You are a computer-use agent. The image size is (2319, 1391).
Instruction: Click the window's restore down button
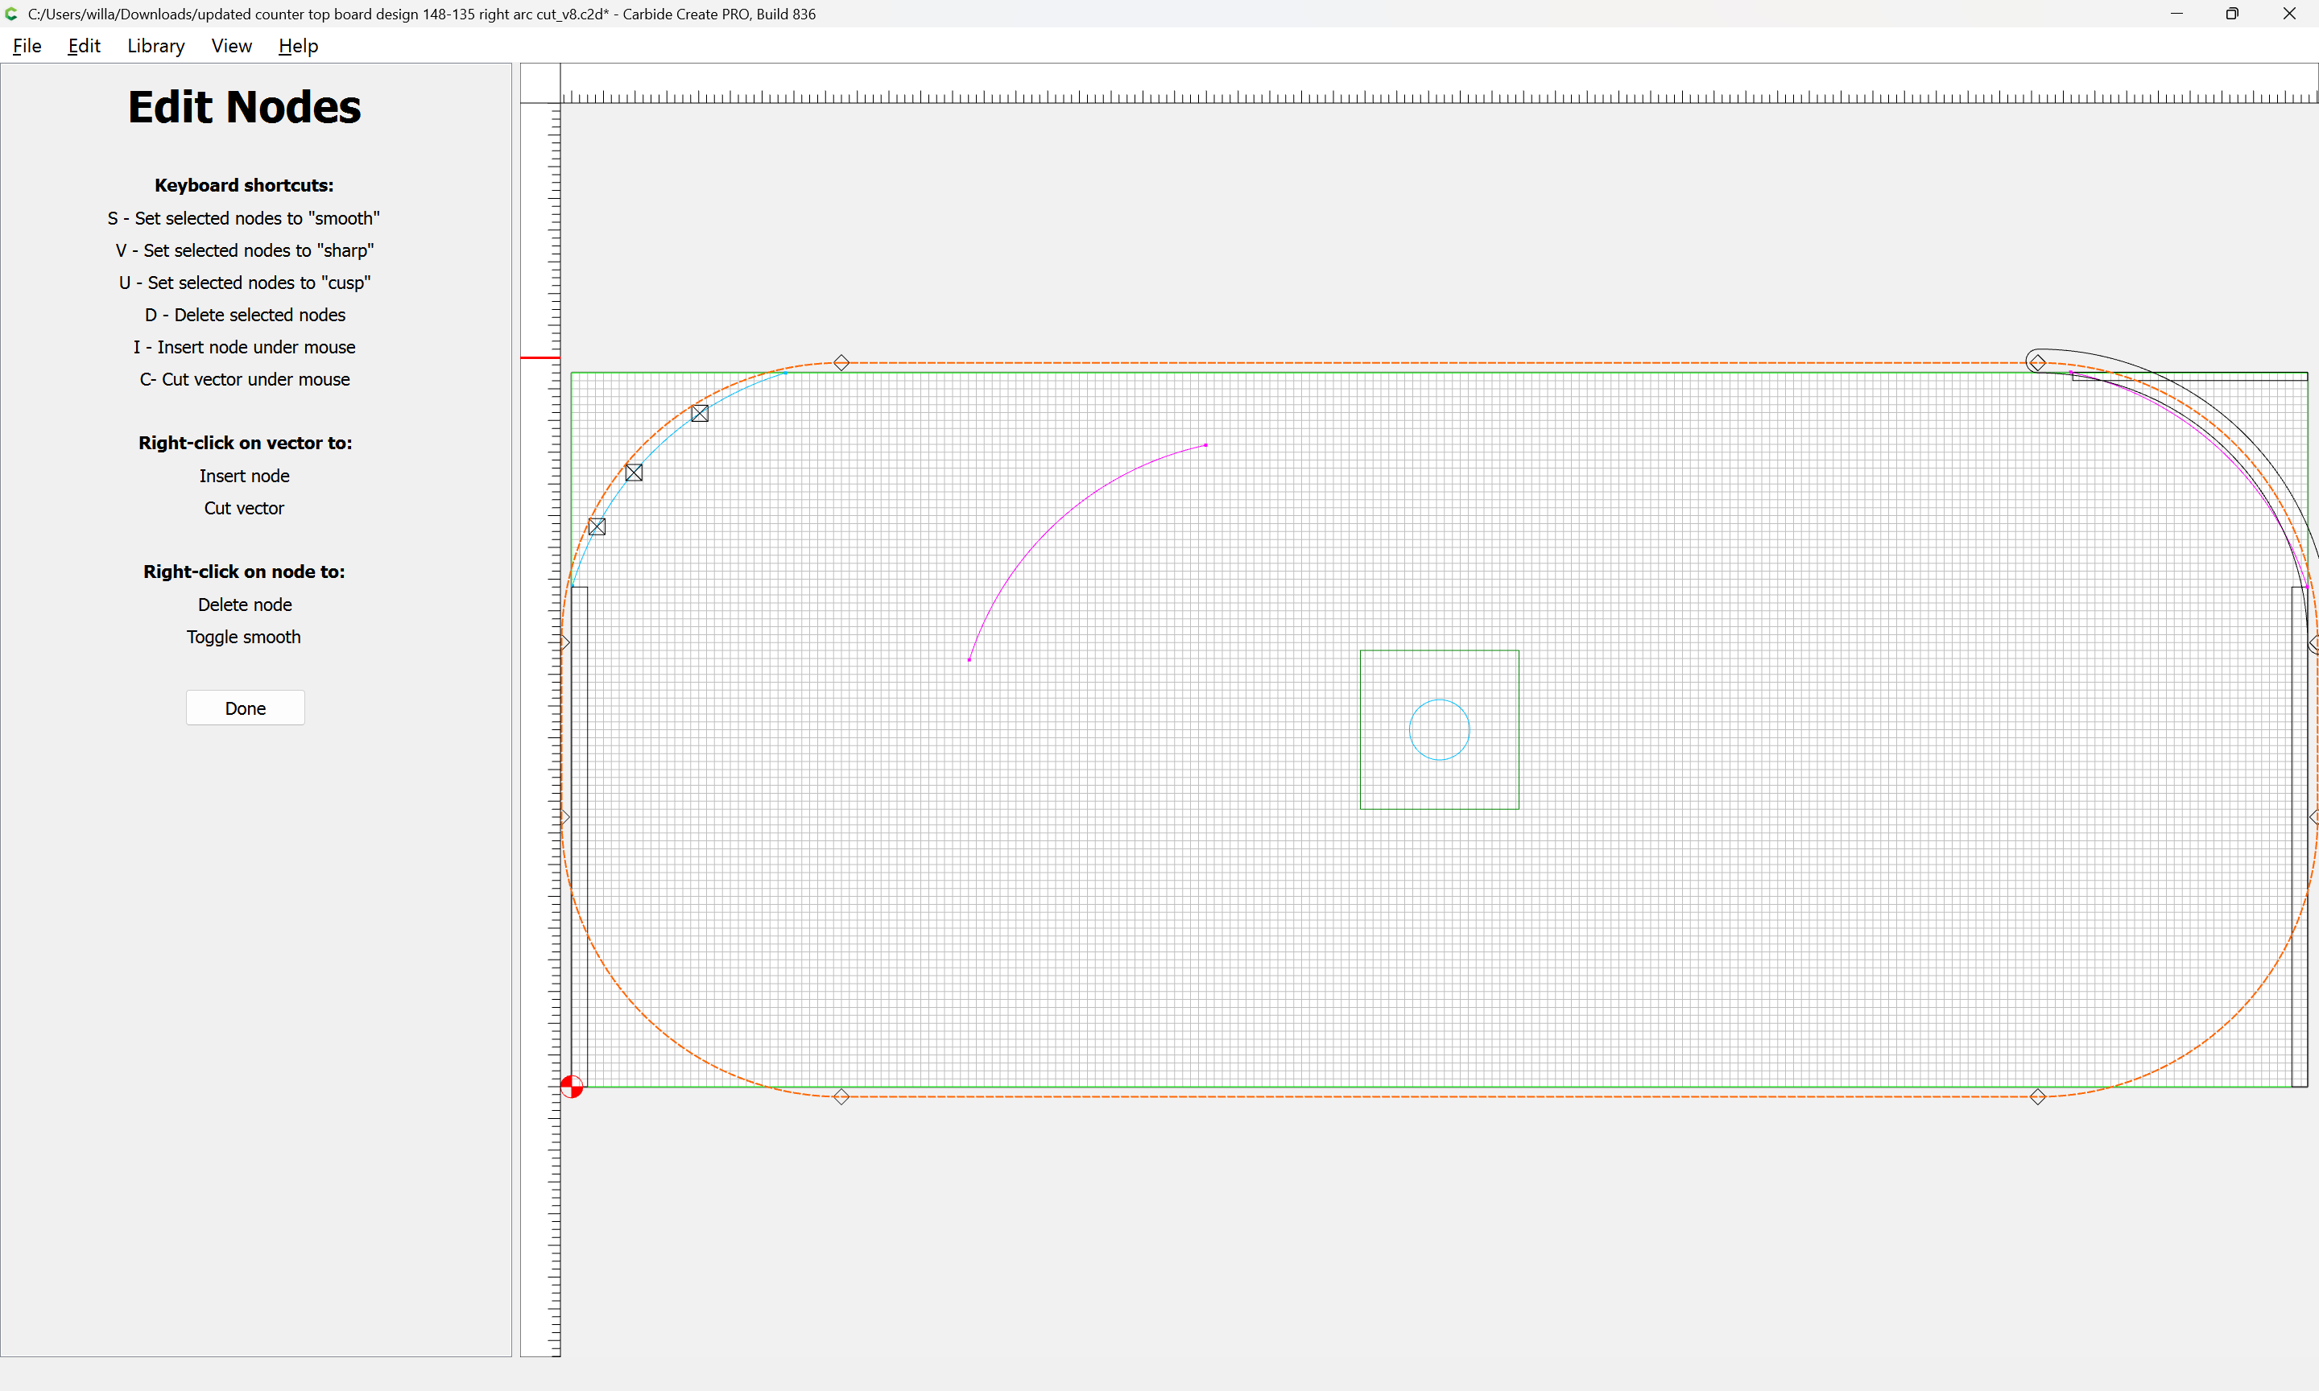tap(2232, 14)
